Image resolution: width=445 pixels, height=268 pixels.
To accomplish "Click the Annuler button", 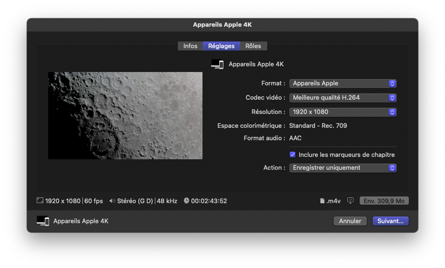I will [350, 221].
